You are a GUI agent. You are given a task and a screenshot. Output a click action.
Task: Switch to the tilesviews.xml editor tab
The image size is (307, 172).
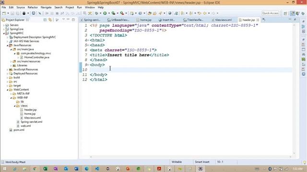pyautogui.click(x=222, y=20)
